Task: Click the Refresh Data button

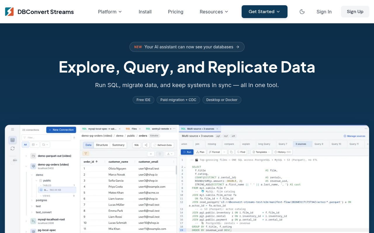Action: 162,145
